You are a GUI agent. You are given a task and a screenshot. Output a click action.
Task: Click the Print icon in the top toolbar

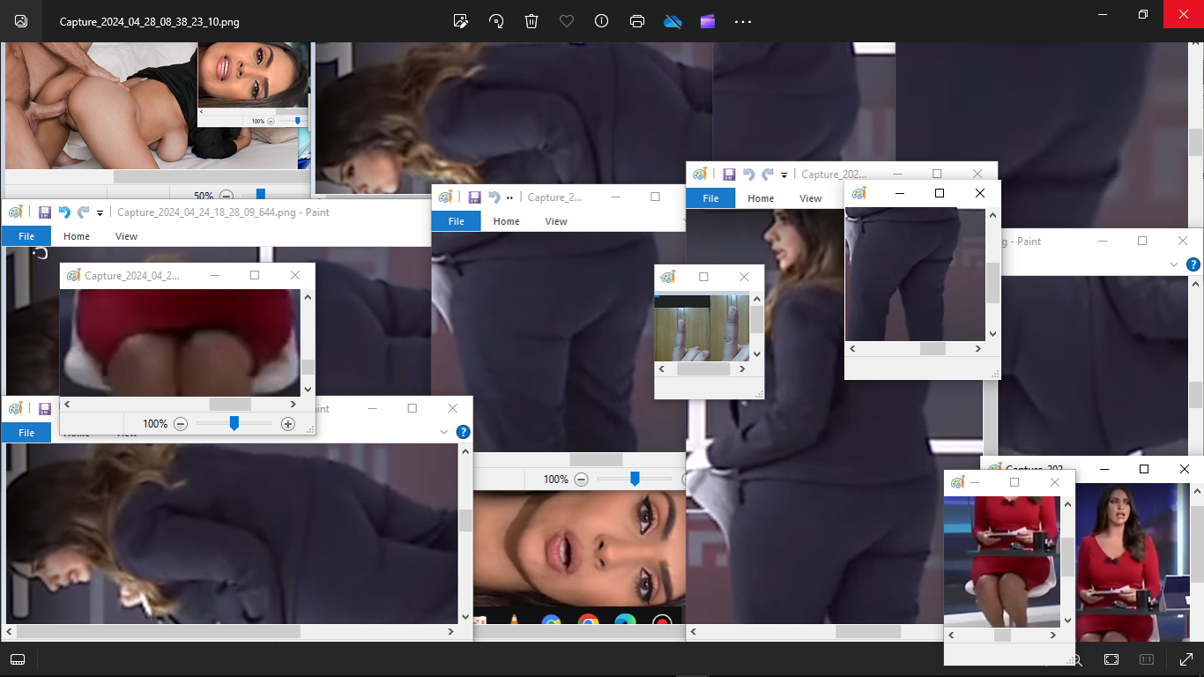[638, 21]
